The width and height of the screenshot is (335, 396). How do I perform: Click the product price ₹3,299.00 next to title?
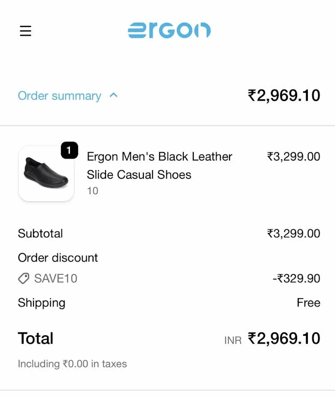click(293, 157)
